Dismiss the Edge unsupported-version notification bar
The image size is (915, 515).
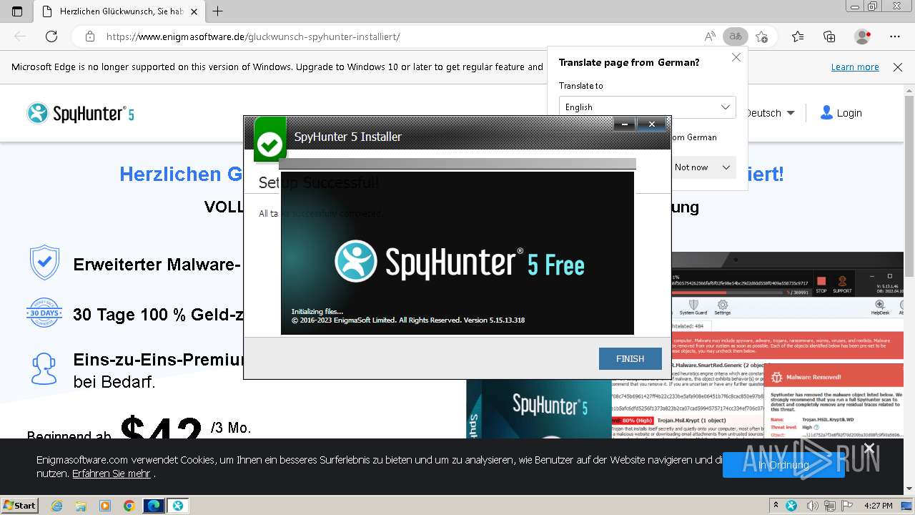pos(898,67)
